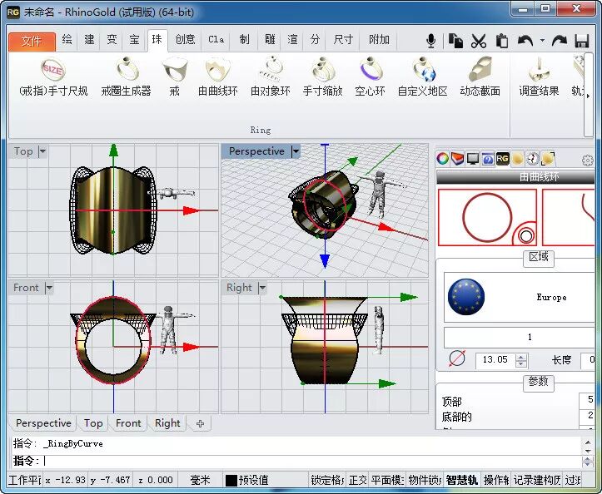The image size is (602, 494).
Task: Open the ring size value 1 combo box
Action: (x=520, y=337)
